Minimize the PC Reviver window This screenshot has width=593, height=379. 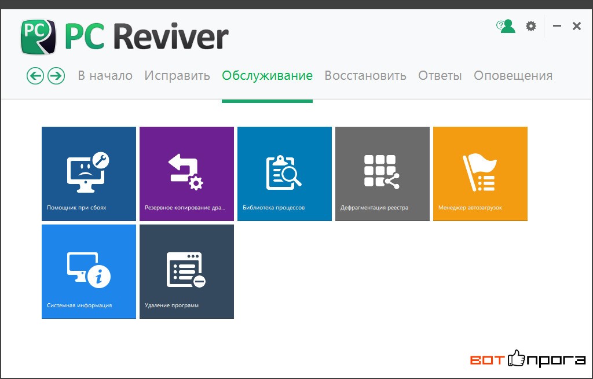557,26
